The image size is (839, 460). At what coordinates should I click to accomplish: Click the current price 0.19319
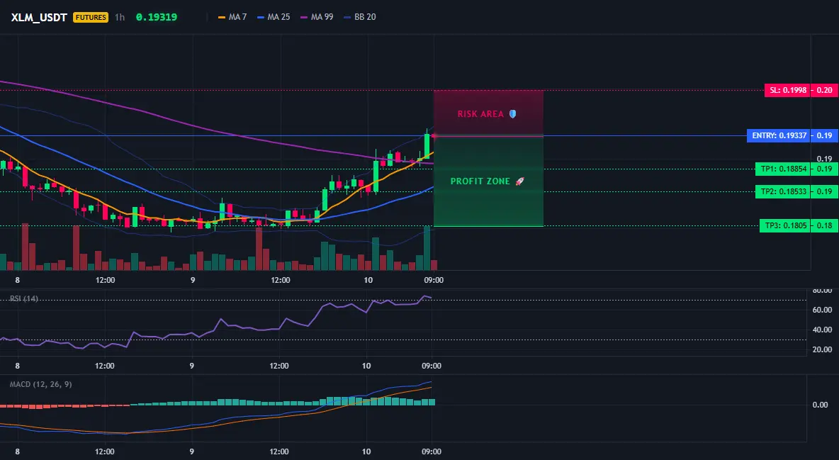156,17
